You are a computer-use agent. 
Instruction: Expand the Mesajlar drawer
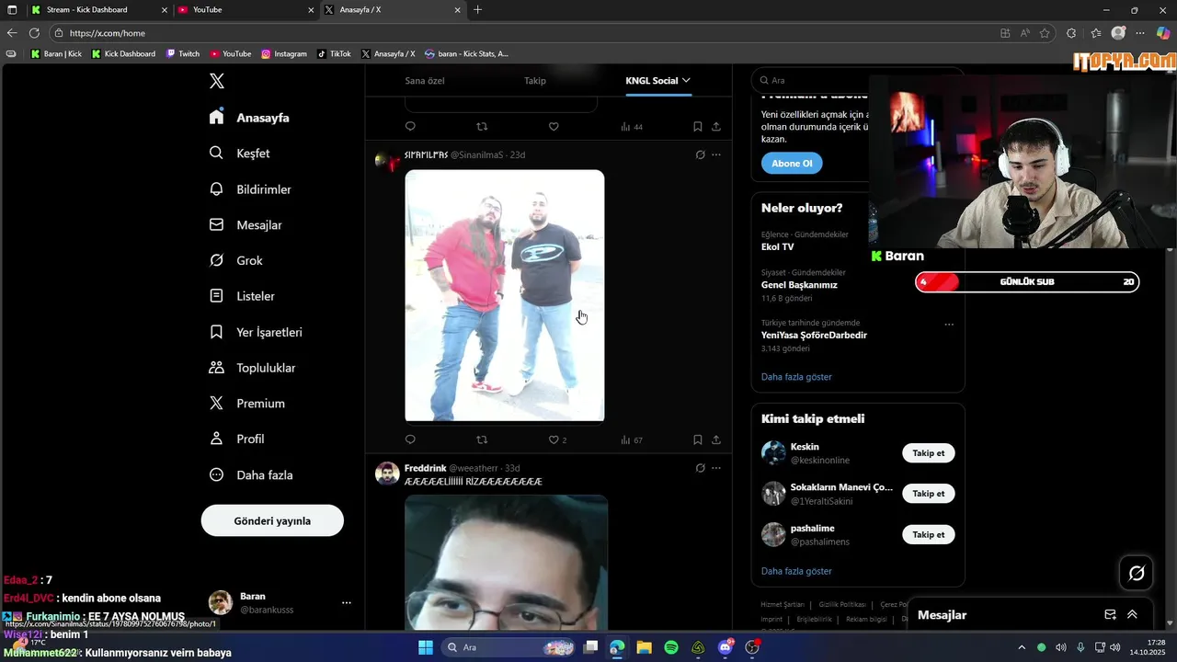click(x=1132, y=614)
